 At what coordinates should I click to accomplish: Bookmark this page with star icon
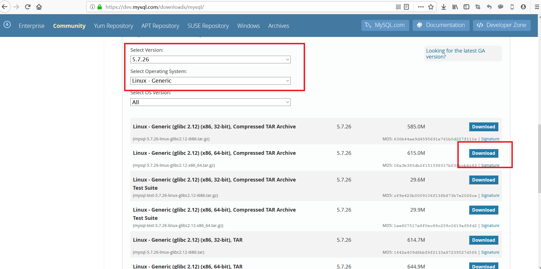pyautogui.click(x=431, y=7)
